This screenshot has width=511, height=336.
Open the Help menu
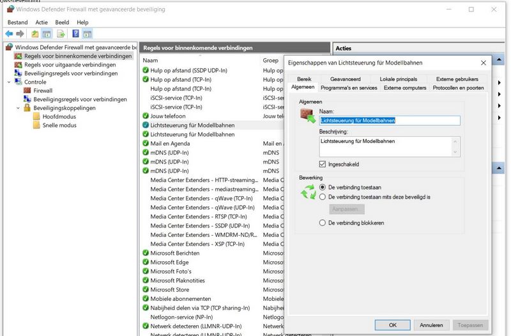click(x=82, y=22)
